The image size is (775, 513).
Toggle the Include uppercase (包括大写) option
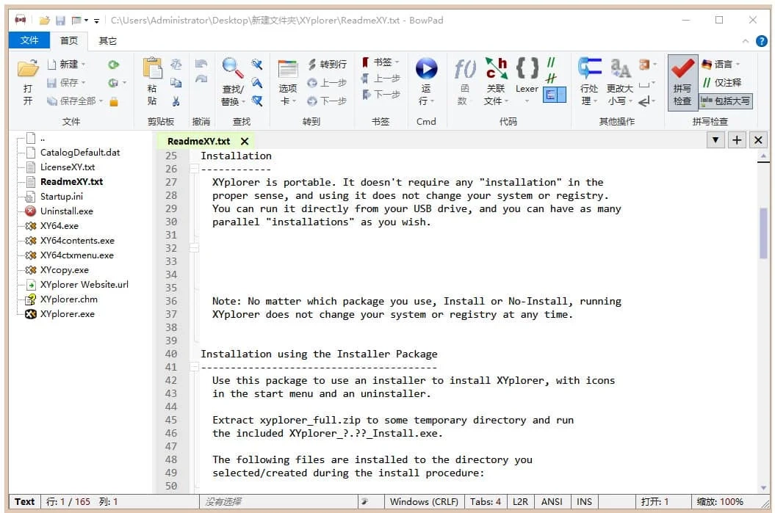[726, 101]
